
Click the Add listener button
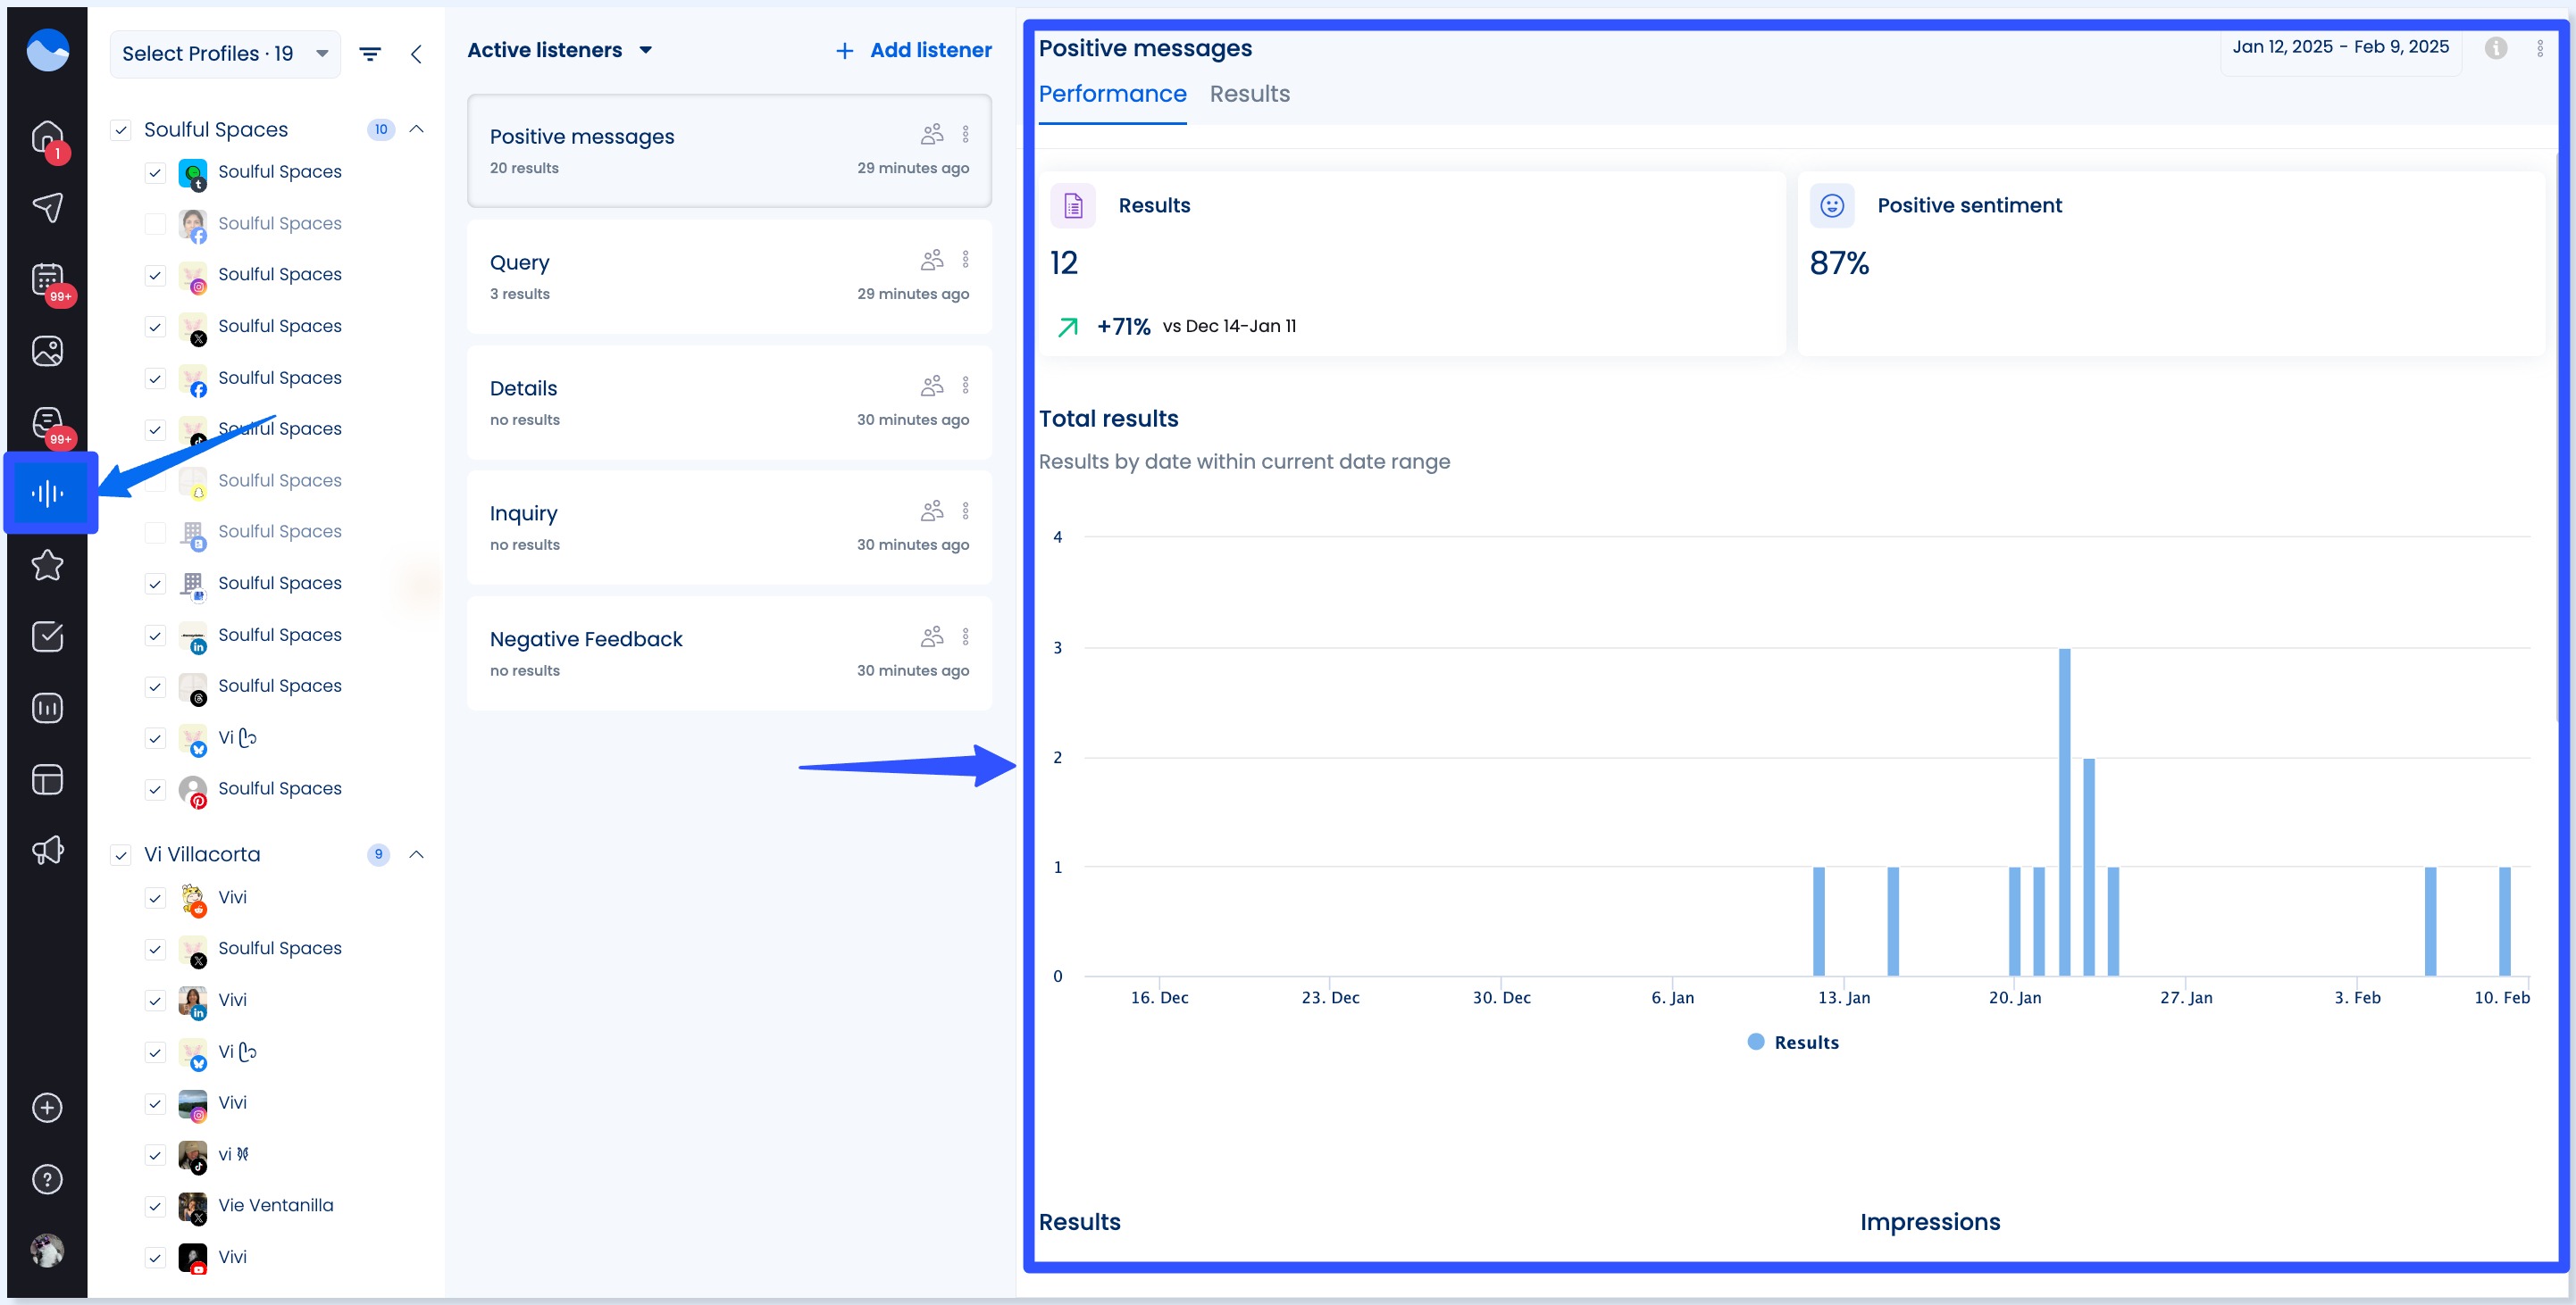[911, 50]
